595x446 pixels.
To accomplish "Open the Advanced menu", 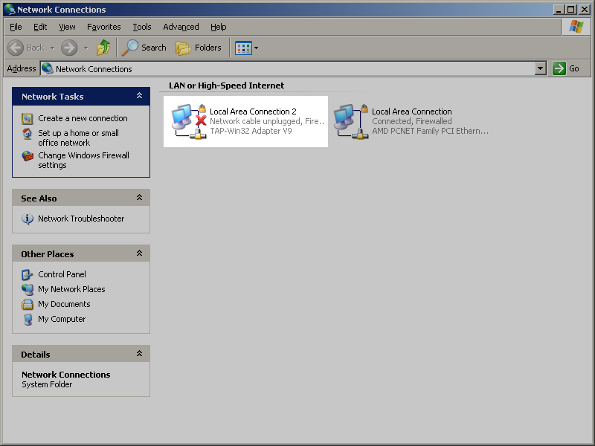I will [x=181, y=27].
